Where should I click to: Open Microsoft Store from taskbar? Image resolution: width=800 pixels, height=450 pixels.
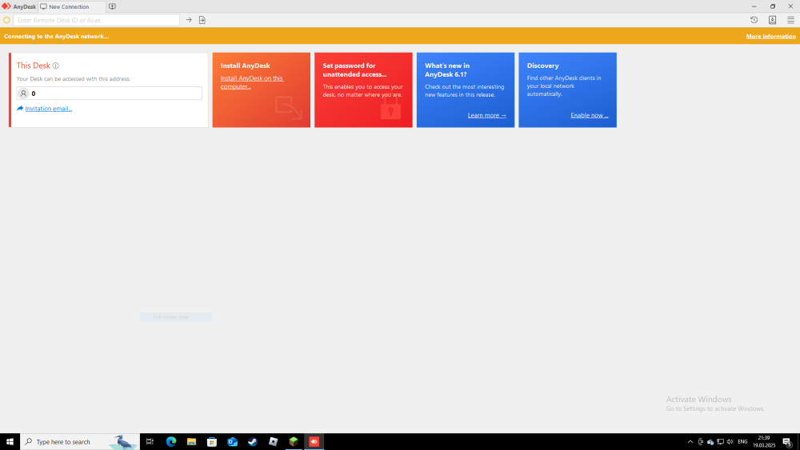212,442
